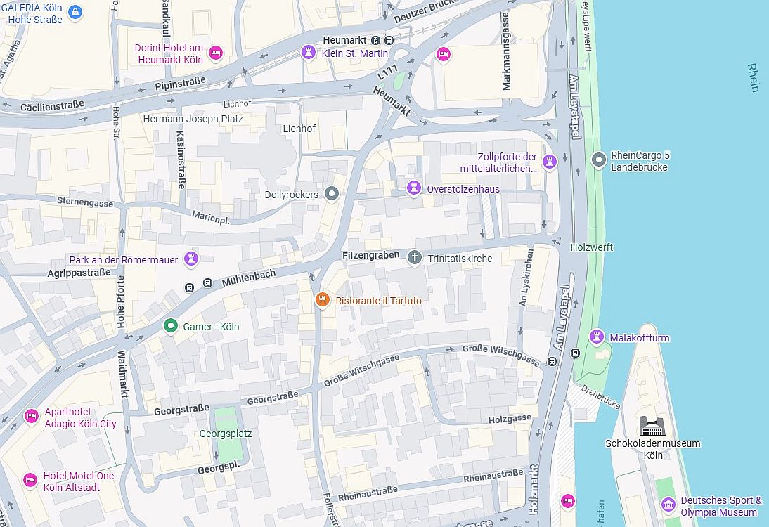Click the Deutsches Sport & Olympia Museum icon
This screenshot has width=769, height=527.
[x=668, y=505]
